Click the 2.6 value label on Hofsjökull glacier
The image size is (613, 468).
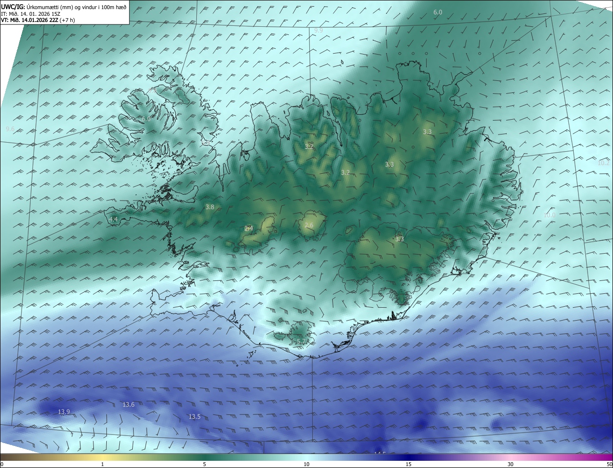coord(309,225)
